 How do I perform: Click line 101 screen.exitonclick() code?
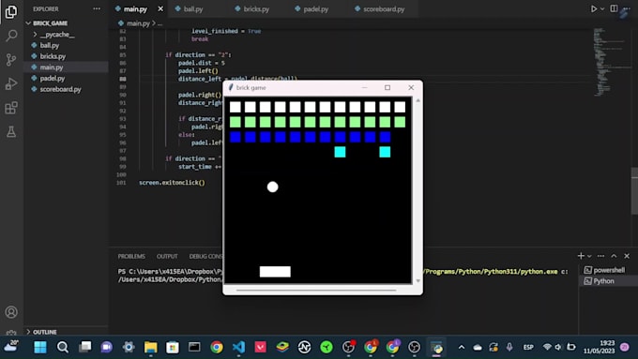coord(172,183)
